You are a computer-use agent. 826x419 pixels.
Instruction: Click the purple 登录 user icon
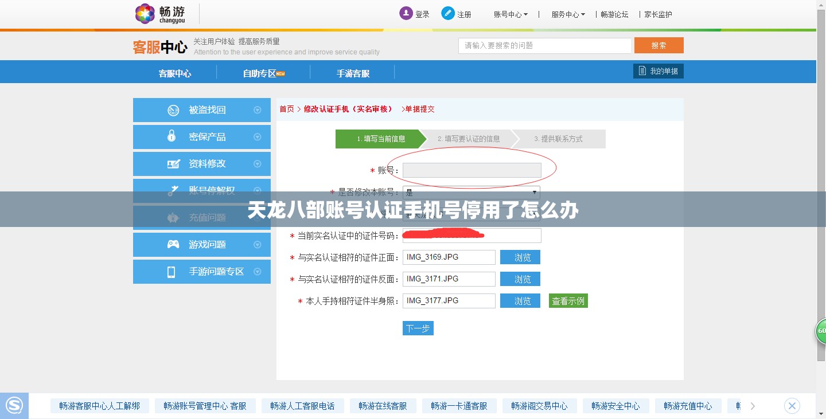[x=405, y=13]
